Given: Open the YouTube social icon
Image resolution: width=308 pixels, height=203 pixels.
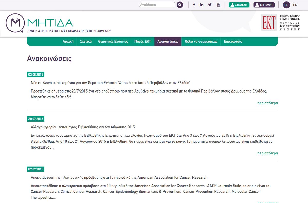Looking at the screenshot, I should point(218,5).
